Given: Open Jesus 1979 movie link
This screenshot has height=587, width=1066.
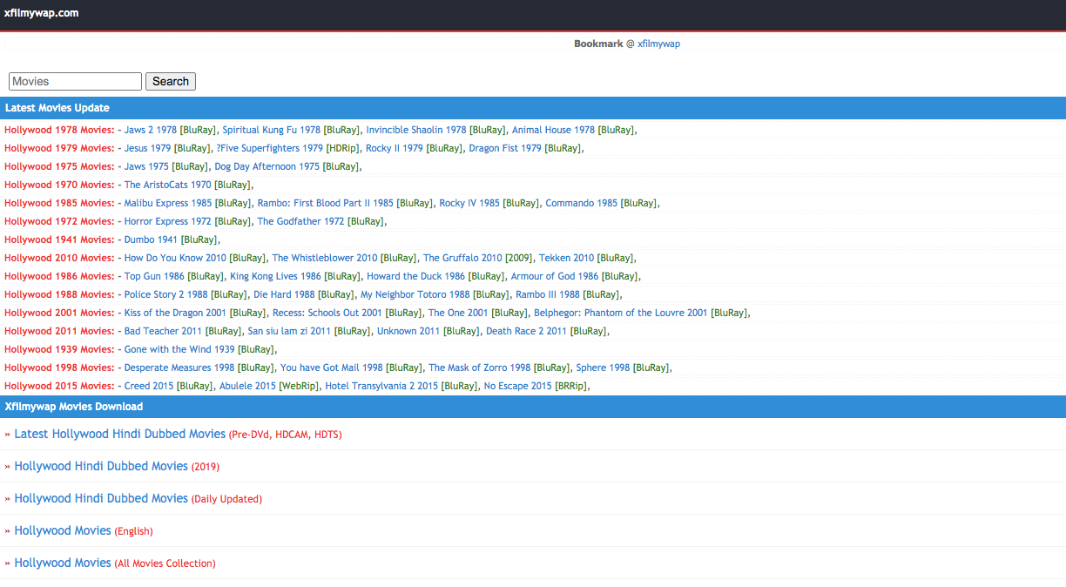Looking at the screenshot, I should coord(148,148).
